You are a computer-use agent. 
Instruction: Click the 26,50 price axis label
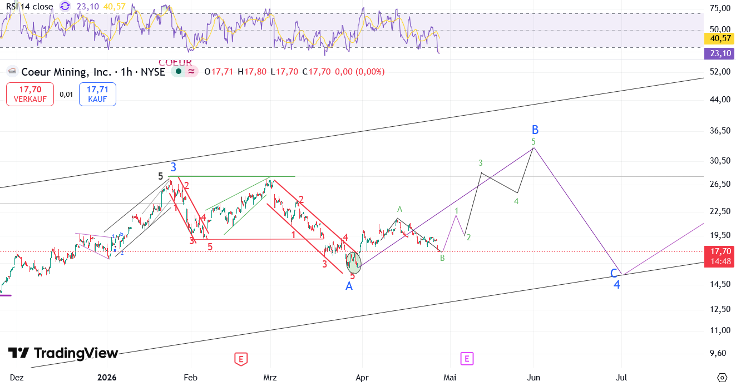click(x=720, y=184)
